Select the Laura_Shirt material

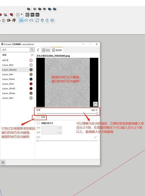[17, 84]
